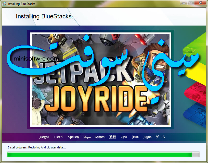Minimize the Installing BlueStacks window
The image size is (208, 163).
coord(184,3)
